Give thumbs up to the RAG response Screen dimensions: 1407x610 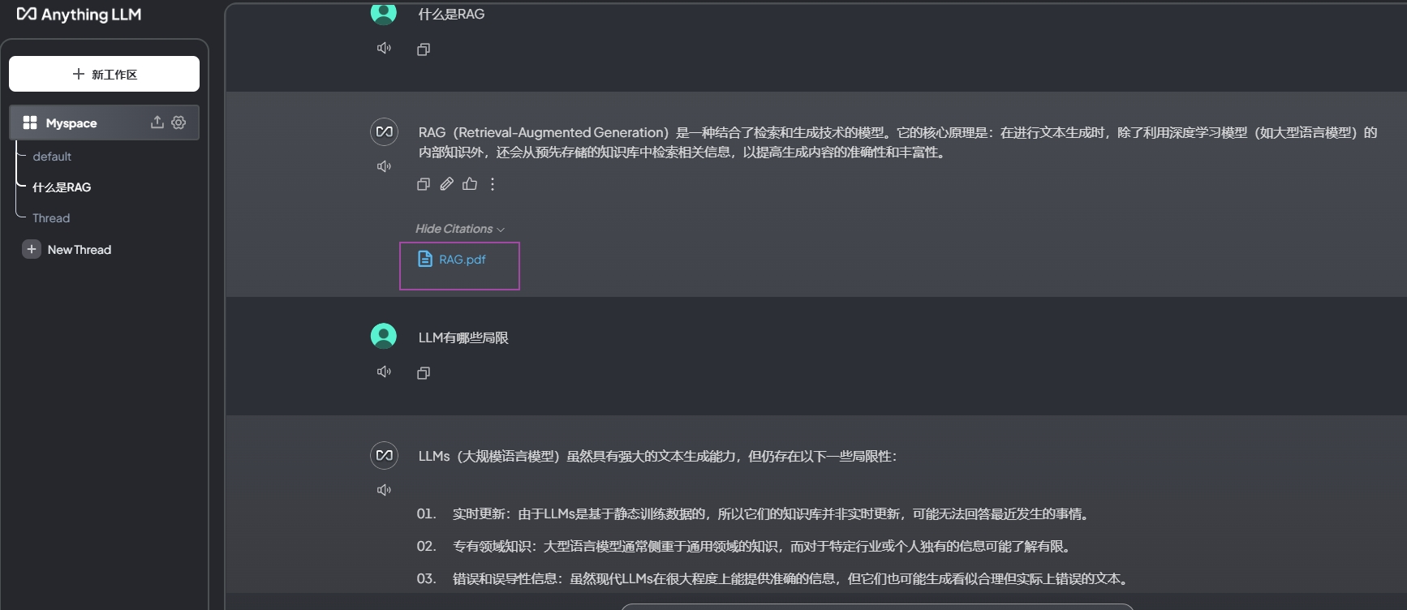click(470, 184)
